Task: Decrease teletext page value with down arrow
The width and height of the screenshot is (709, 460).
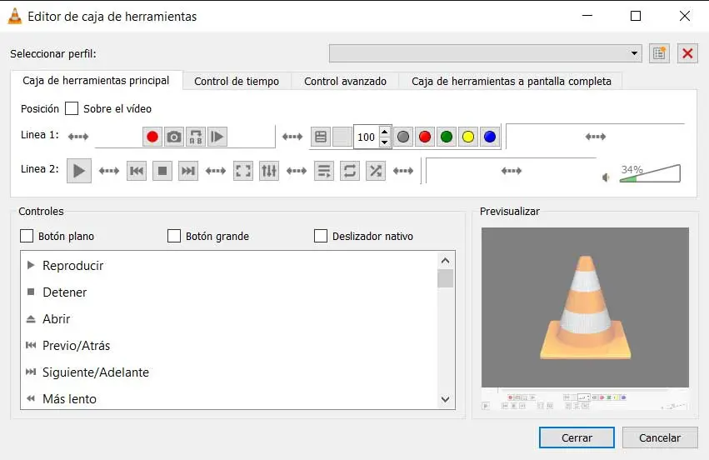Action: [384, 142]
